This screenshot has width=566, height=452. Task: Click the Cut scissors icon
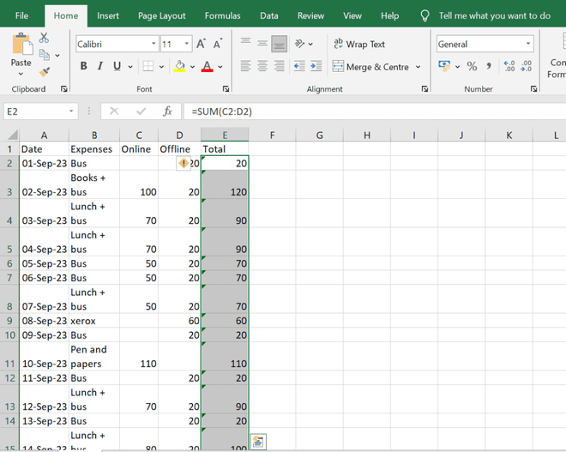coord(44,38)
